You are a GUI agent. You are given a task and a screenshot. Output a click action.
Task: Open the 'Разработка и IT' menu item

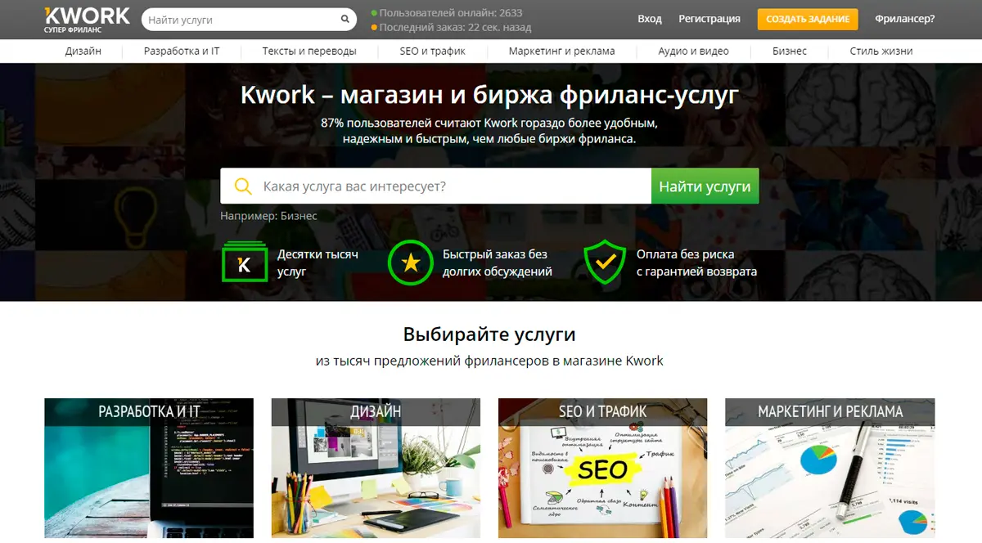(x=182, y=51)
